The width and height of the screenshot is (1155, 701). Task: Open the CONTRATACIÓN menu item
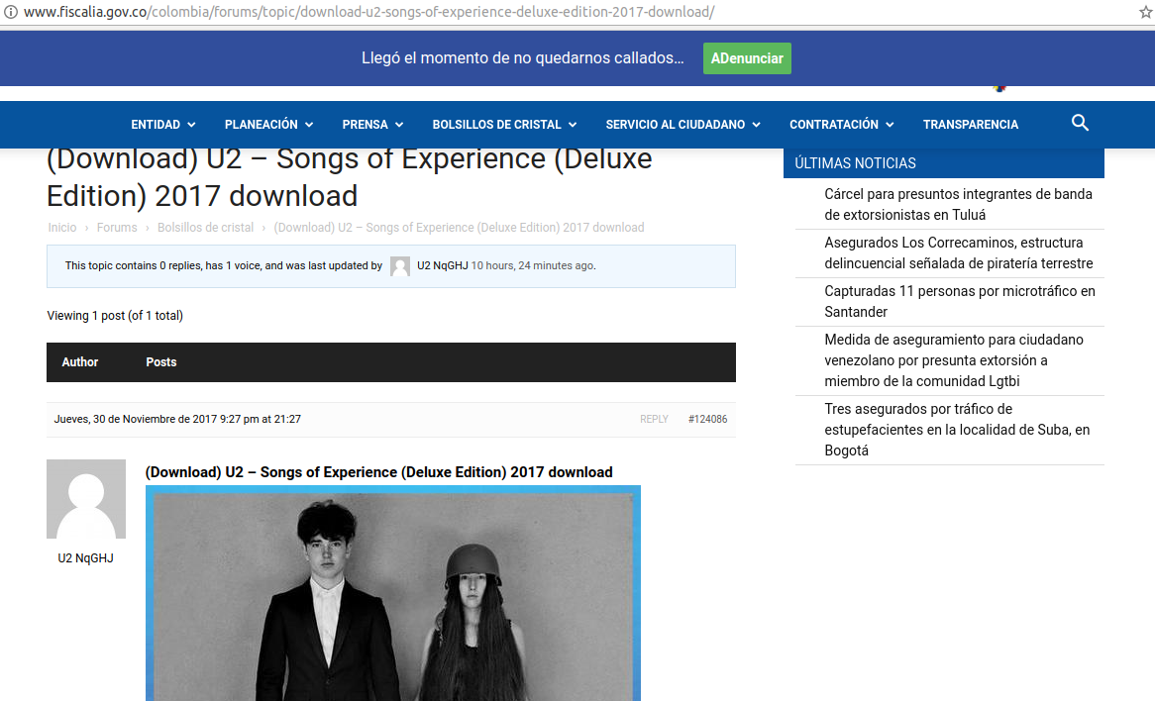click(834, 125)
